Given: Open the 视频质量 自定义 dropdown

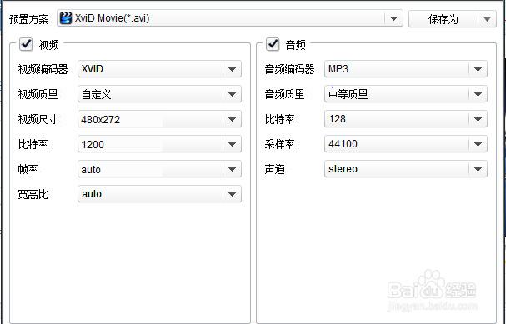Looking at the screenshot, I should tap(159, 94).
